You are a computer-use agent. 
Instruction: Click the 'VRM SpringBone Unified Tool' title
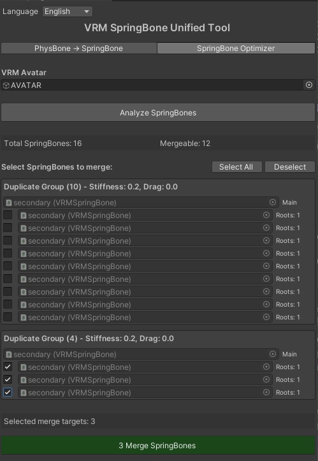157,27
